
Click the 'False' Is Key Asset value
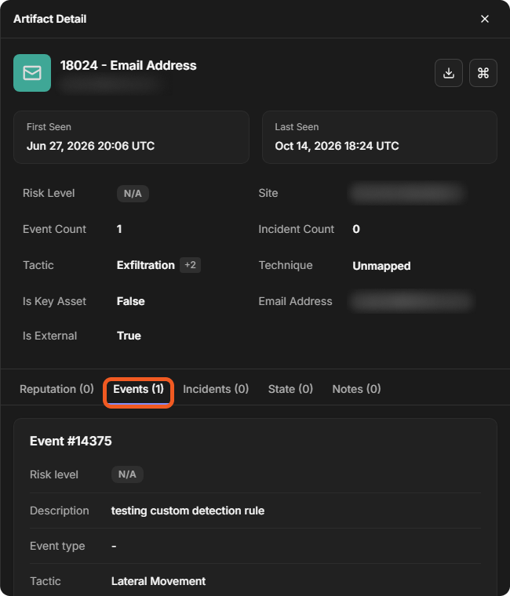[x=131, y=301]
